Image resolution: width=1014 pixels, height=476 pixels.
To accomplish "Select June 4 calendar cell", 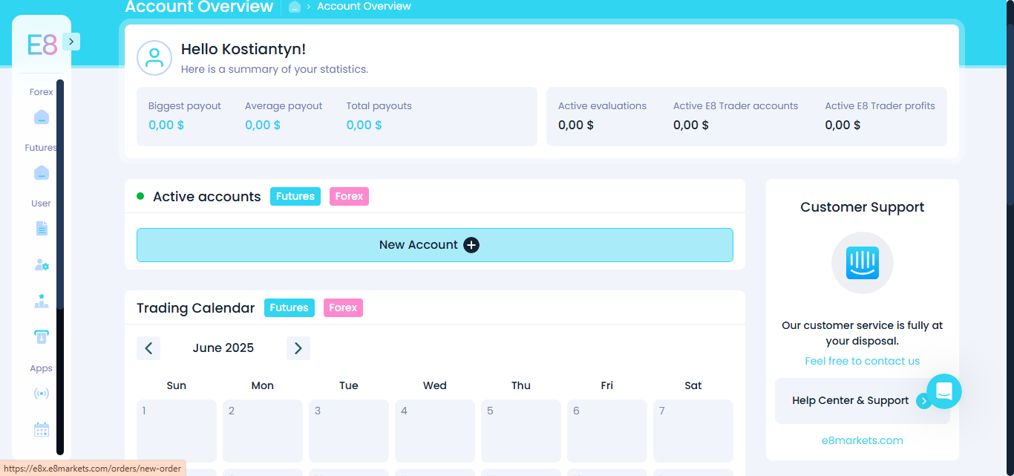I will 435,431.
